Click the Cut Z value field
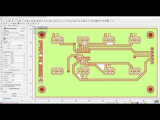Viewport: 160px width, 120px height. click(17, 54)
